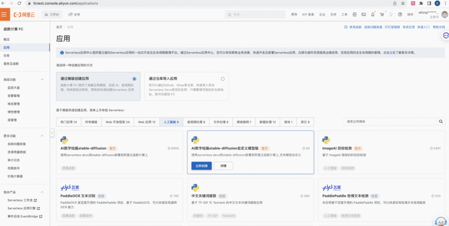Open the 全球 region selector

(x=74, y=15)
